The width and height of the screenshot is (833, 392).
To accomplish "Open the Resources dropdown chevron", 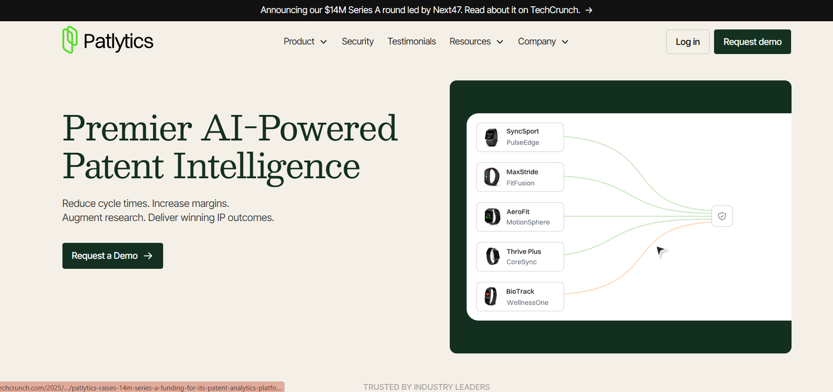I will pos(500,42).
